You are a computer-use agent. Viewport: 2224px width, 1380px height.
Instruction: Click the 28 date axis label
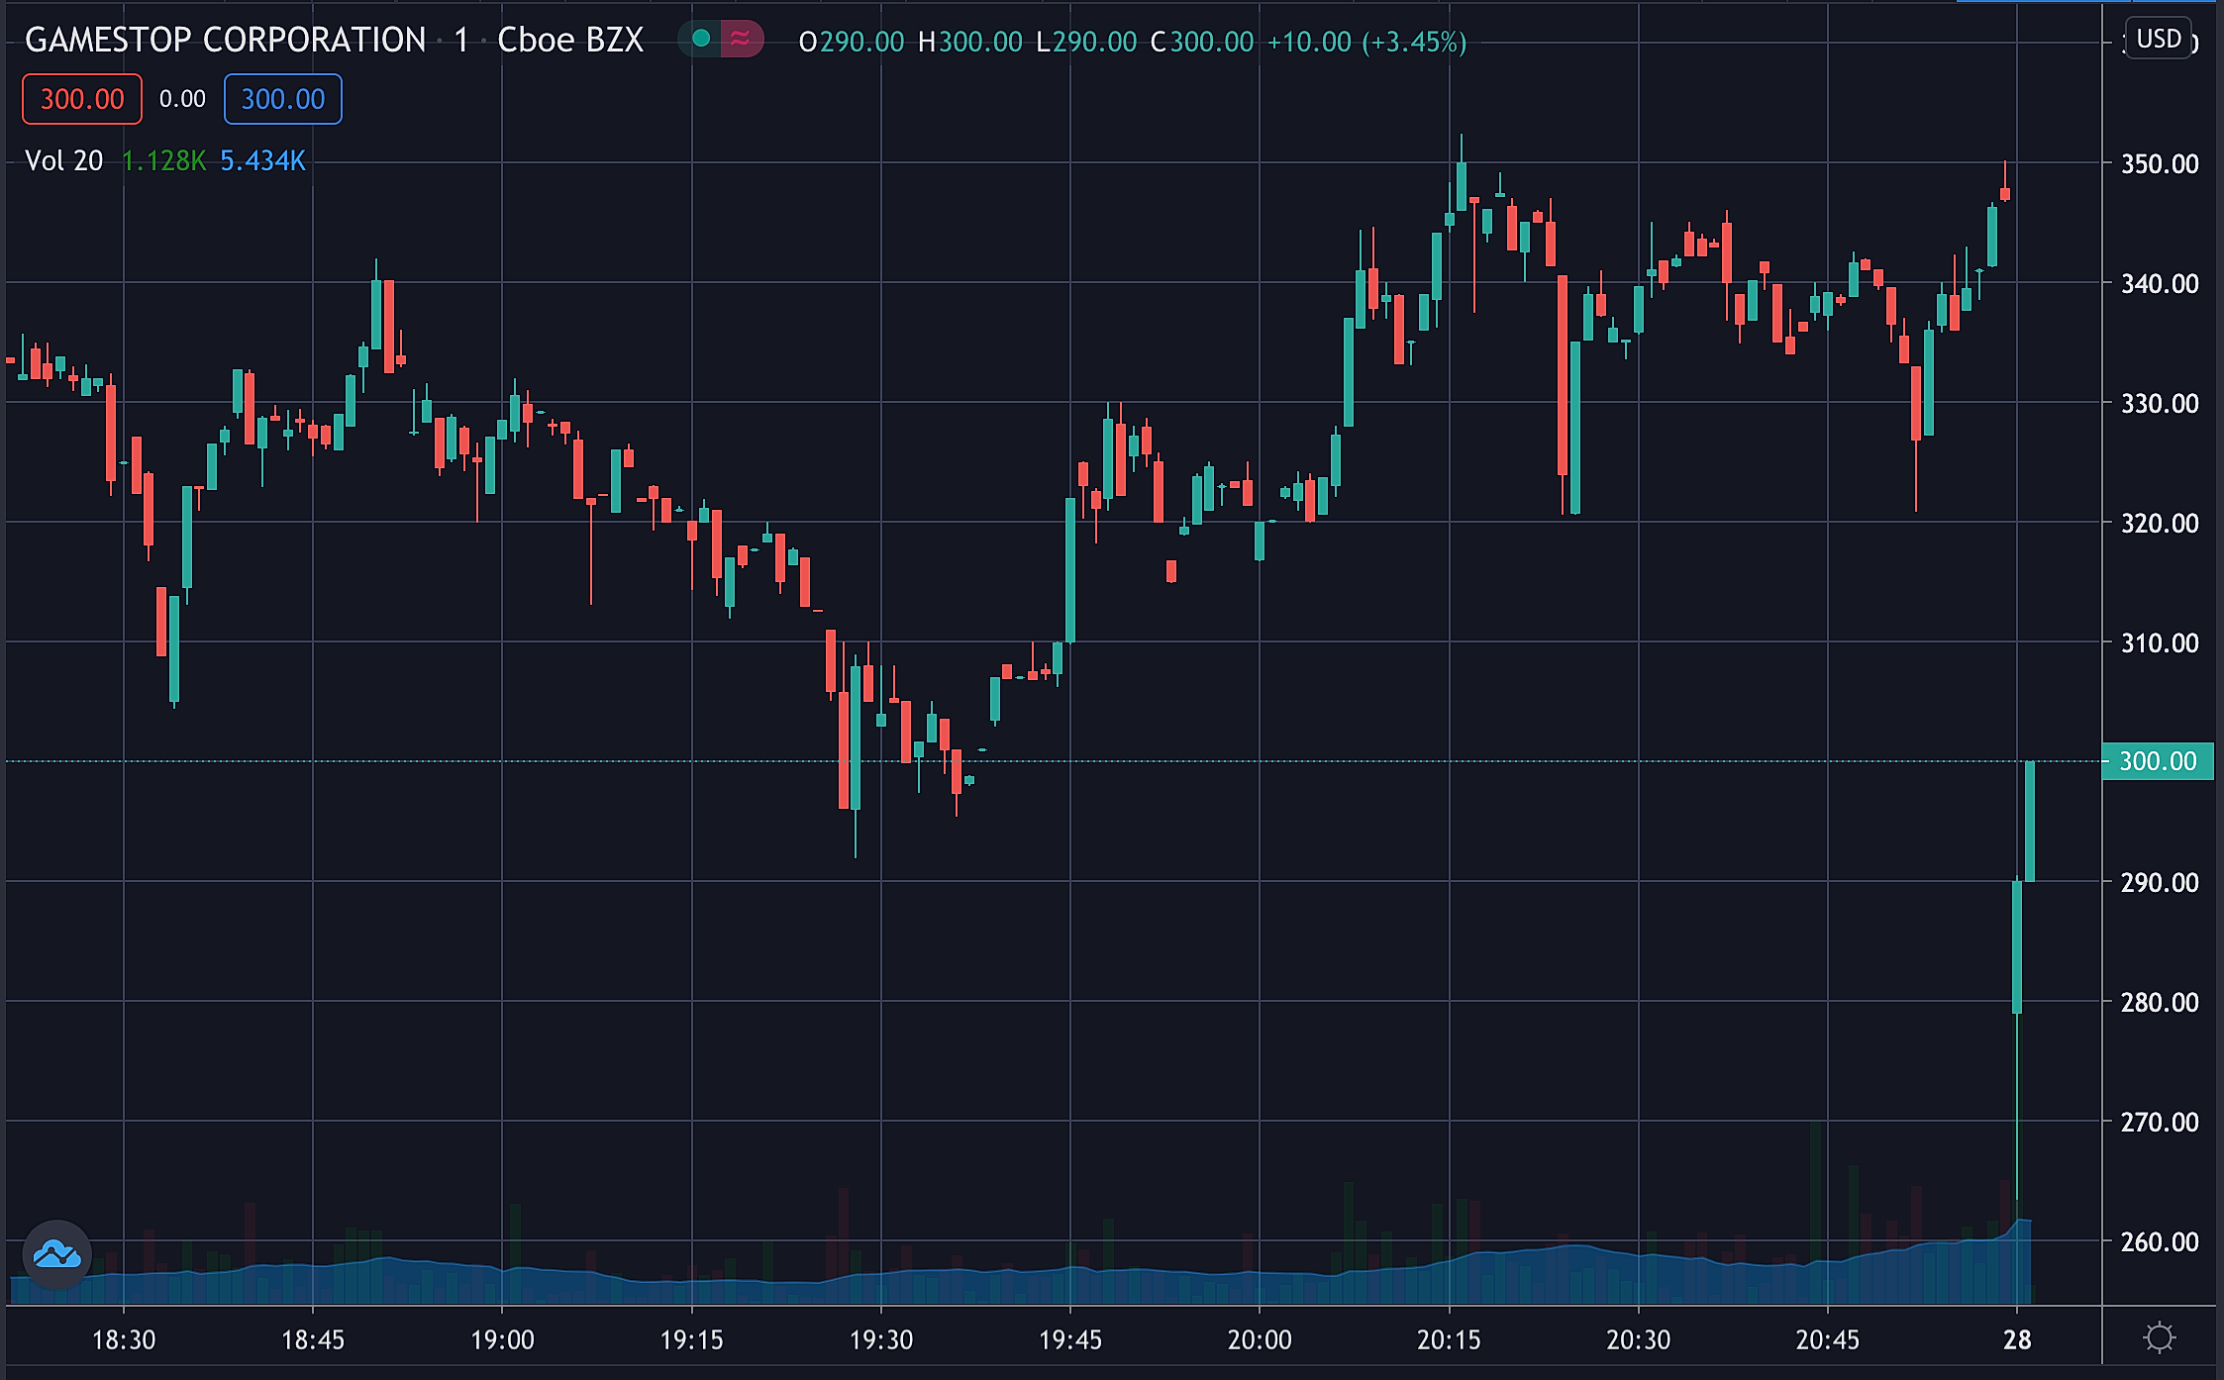(x=2017, y=1340)
